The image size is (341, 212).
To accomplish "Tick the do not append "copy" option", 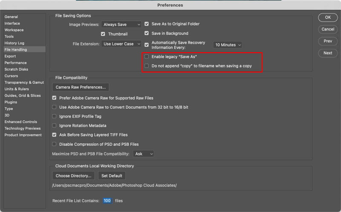I will [x=147, y=66].
